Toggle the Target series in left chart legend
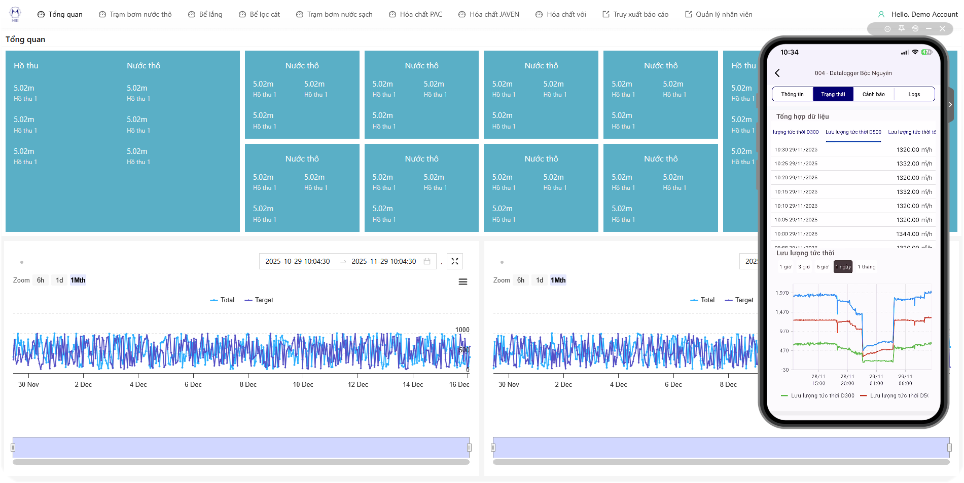 (x=259, y=300)
